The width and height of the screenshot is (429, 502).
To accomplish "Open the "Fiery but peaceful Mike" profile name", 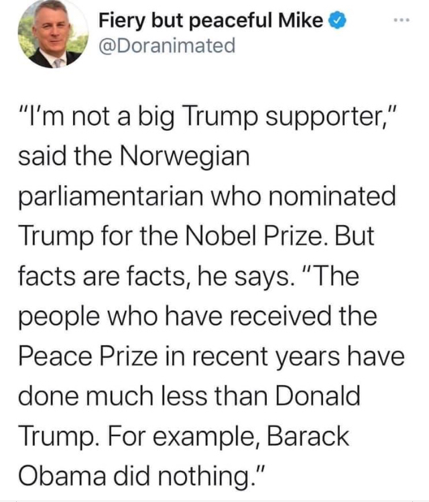I will pyautogui.click(x=211, y=21).
